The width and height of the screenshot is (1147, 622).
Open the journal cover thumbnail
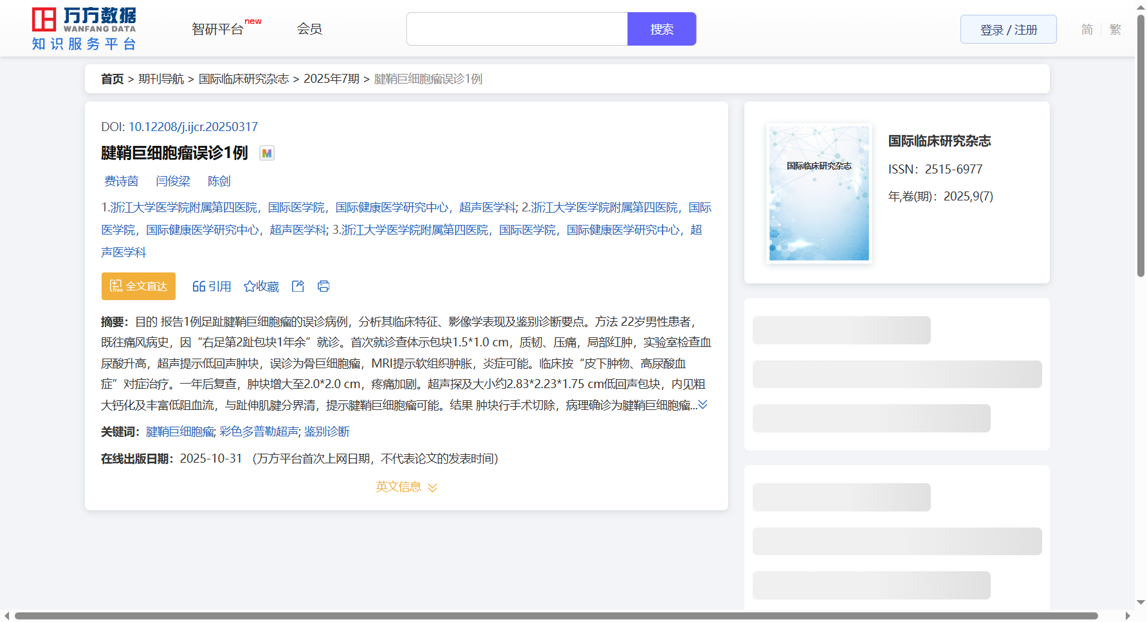click(819, 193)
